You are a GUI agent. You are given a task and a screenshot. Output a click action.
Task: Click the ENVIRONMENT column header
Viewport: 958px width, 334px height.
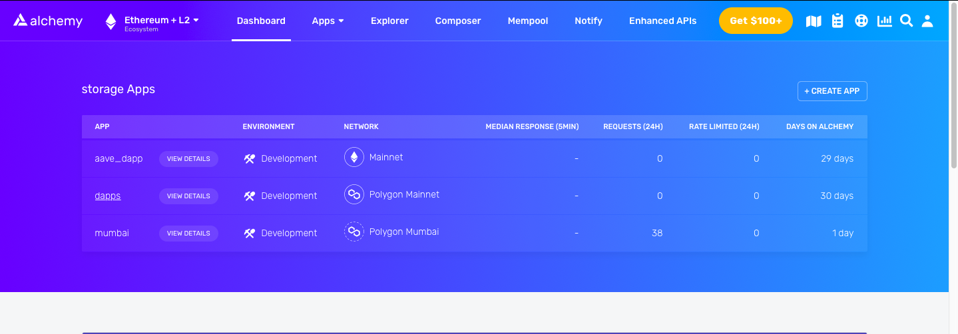pos(268,126)
